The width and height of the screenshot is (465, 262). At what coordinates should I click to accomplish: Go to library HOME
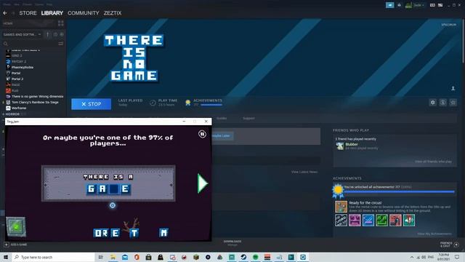tap(8, 23)
